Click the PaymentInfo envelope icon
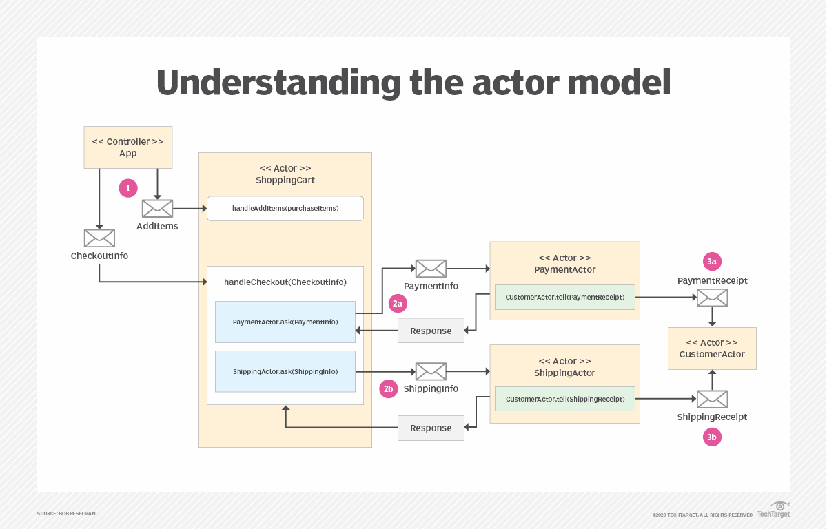The width and height of the screenshot is (827, 529). tap(431, 269)
